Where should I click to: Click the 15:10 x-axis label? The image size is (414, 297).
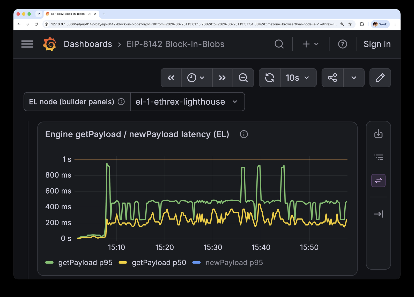116,247
